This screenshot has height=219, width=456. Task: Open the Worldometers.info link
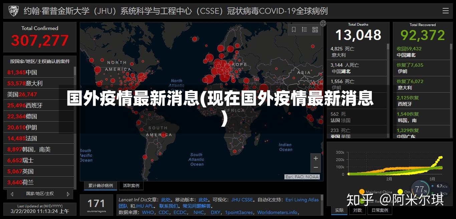pyautogui.click(x=277, y=212)
